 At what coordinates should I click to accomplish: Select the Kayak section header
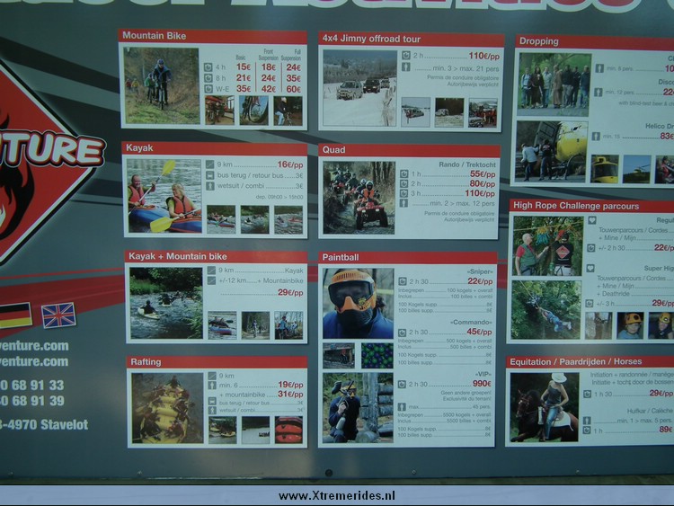[x=215, y=148]
